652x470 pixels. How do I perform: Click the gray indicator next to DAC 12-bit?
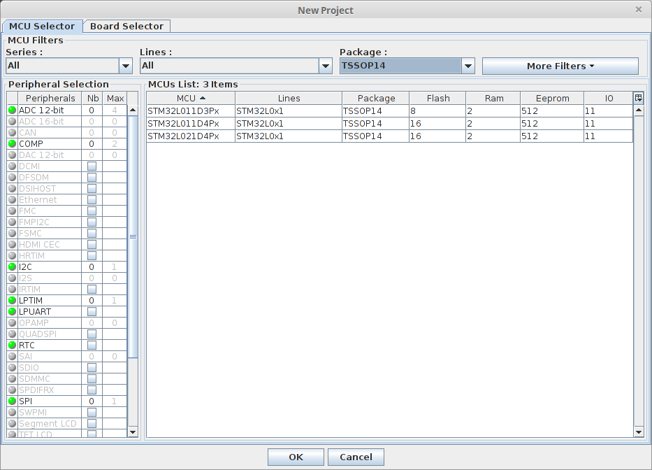[x=12, y=155]
